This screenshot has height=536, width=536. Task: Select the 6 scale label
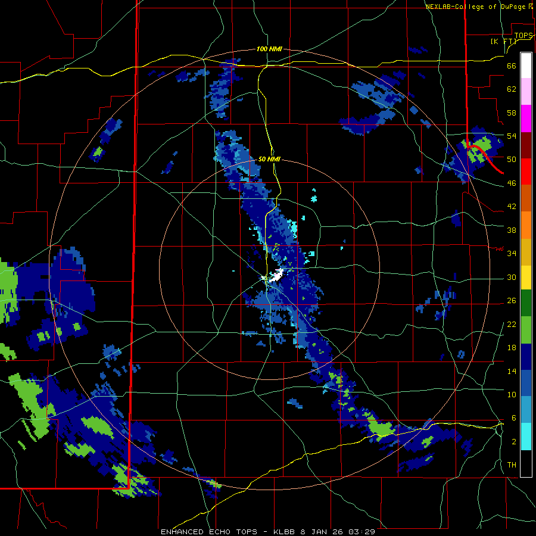coord(513,418)
